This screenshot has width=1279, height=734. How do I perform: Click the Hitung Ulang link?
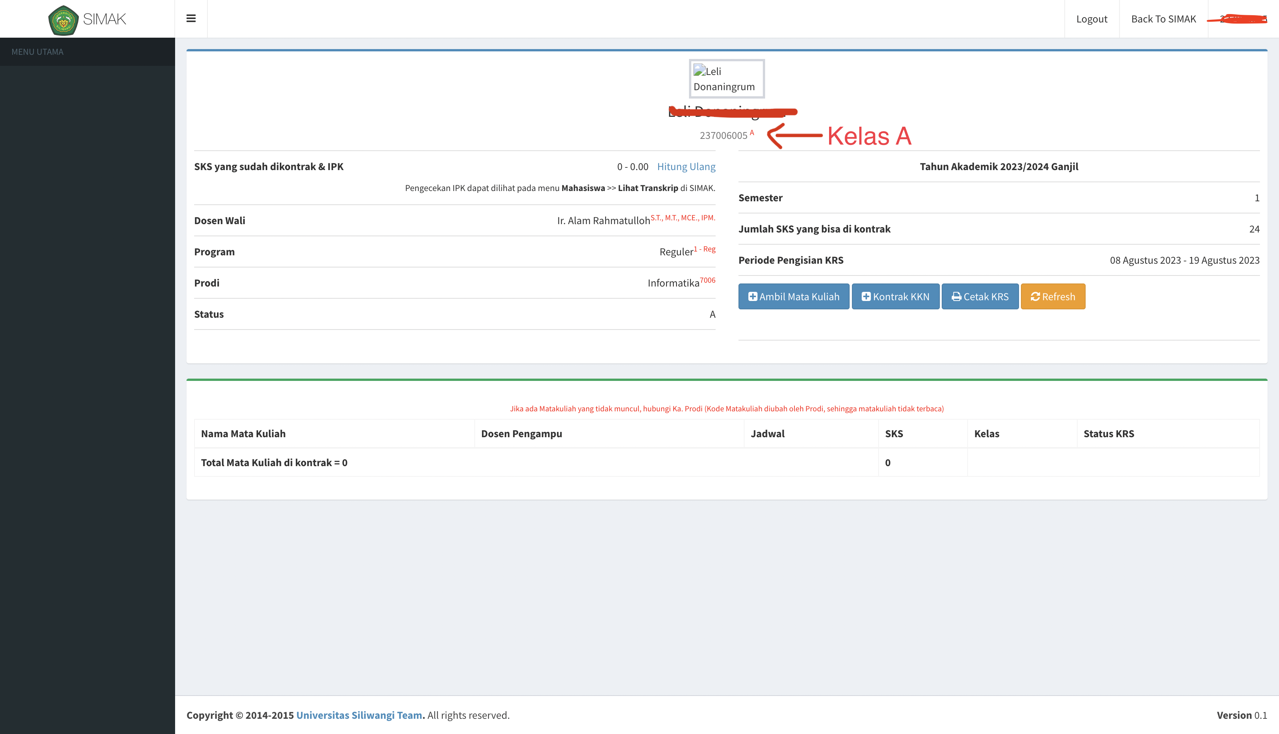pyautogui.click(x=686, y=166)
